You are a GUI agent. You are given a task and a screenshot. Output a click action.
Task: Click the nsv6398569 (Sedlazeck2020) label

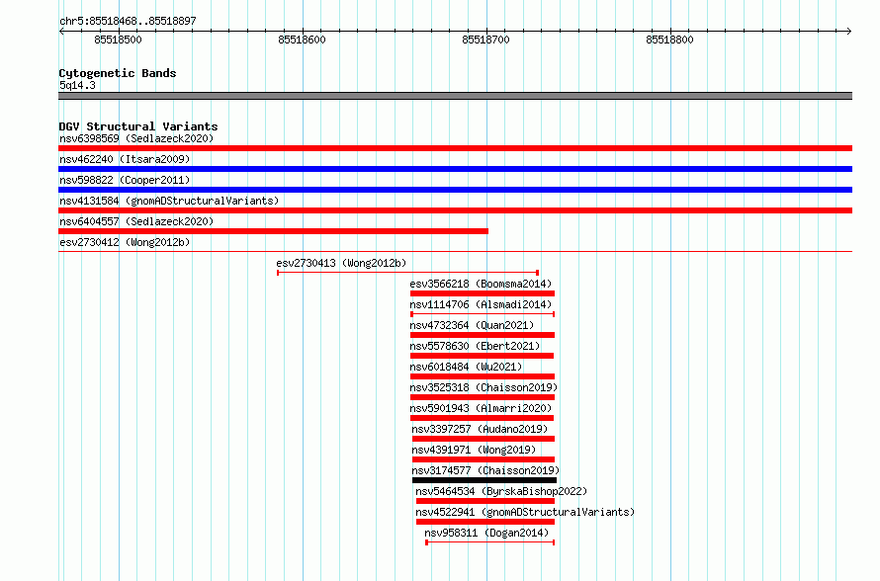coord(136,138)
